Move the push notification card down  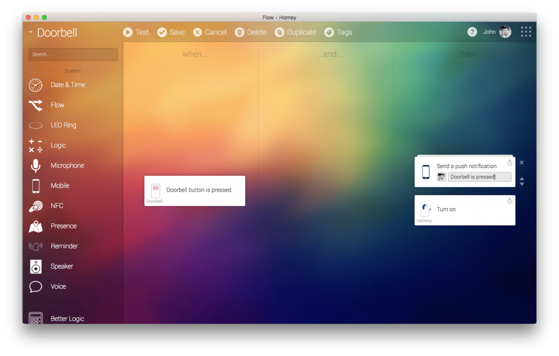pos(522,185)
